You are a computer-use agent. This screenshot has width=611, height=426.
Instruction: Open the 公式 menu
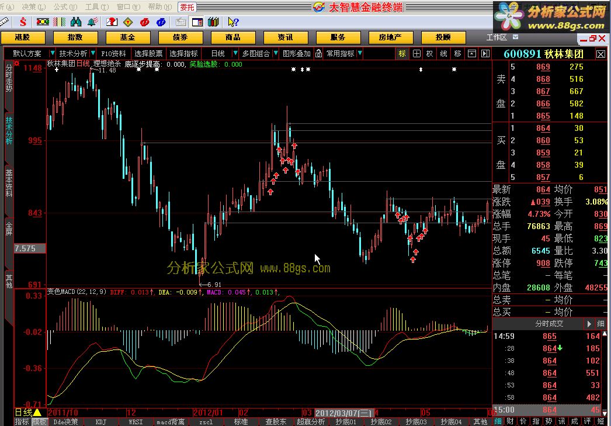coord(65,6)
